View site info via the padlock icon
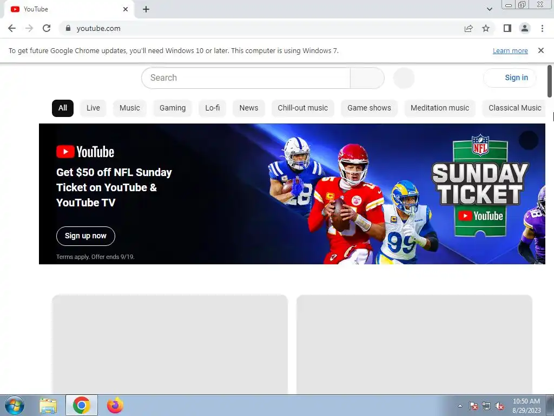Screen dimensions: 554x416 click(x=68, y=28)
